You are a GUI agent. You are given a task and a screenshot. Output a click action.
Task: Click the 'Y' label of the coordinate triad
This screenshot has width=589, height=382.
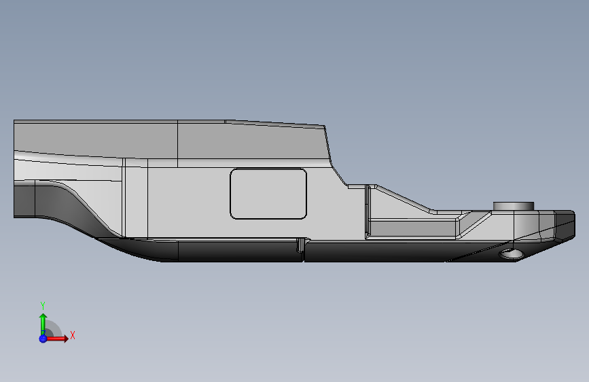pos(43,306)
